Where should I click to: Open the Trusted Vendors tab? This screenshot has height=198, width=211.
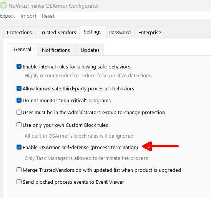58,32
